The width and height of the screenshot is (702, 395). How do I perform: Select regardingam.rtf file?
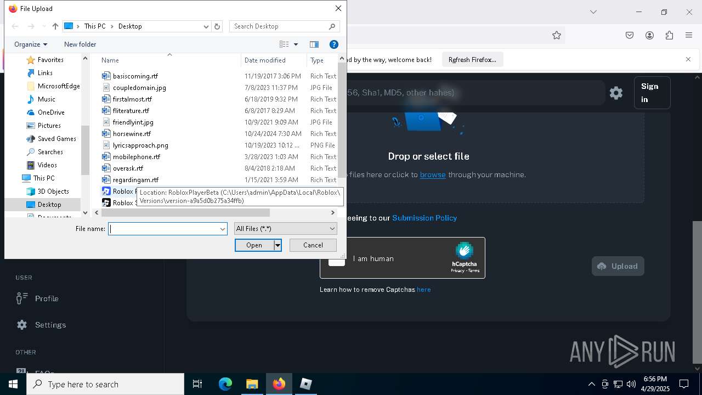point(135,180)
